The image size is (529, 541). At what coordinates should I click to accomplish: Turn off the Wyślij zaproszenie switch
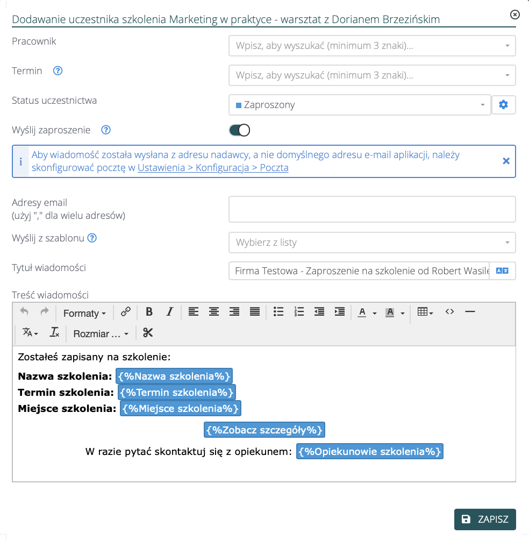click(240, 130)
